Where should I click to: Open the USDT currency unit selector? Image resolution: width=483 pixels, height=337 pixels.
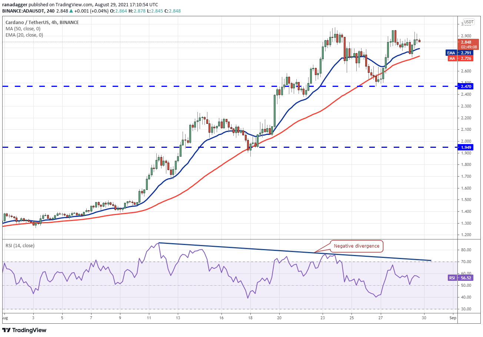(x=469, y=22)
